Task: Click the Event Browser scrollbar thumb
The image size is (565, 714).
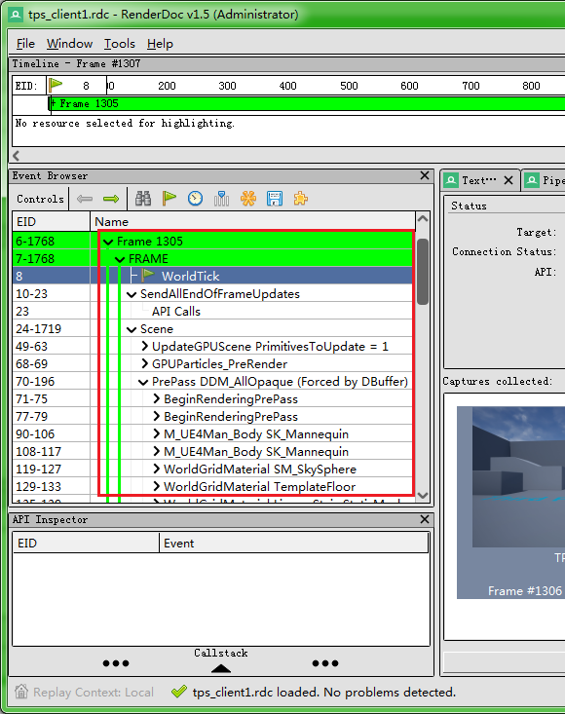Action: pos(423,272)
